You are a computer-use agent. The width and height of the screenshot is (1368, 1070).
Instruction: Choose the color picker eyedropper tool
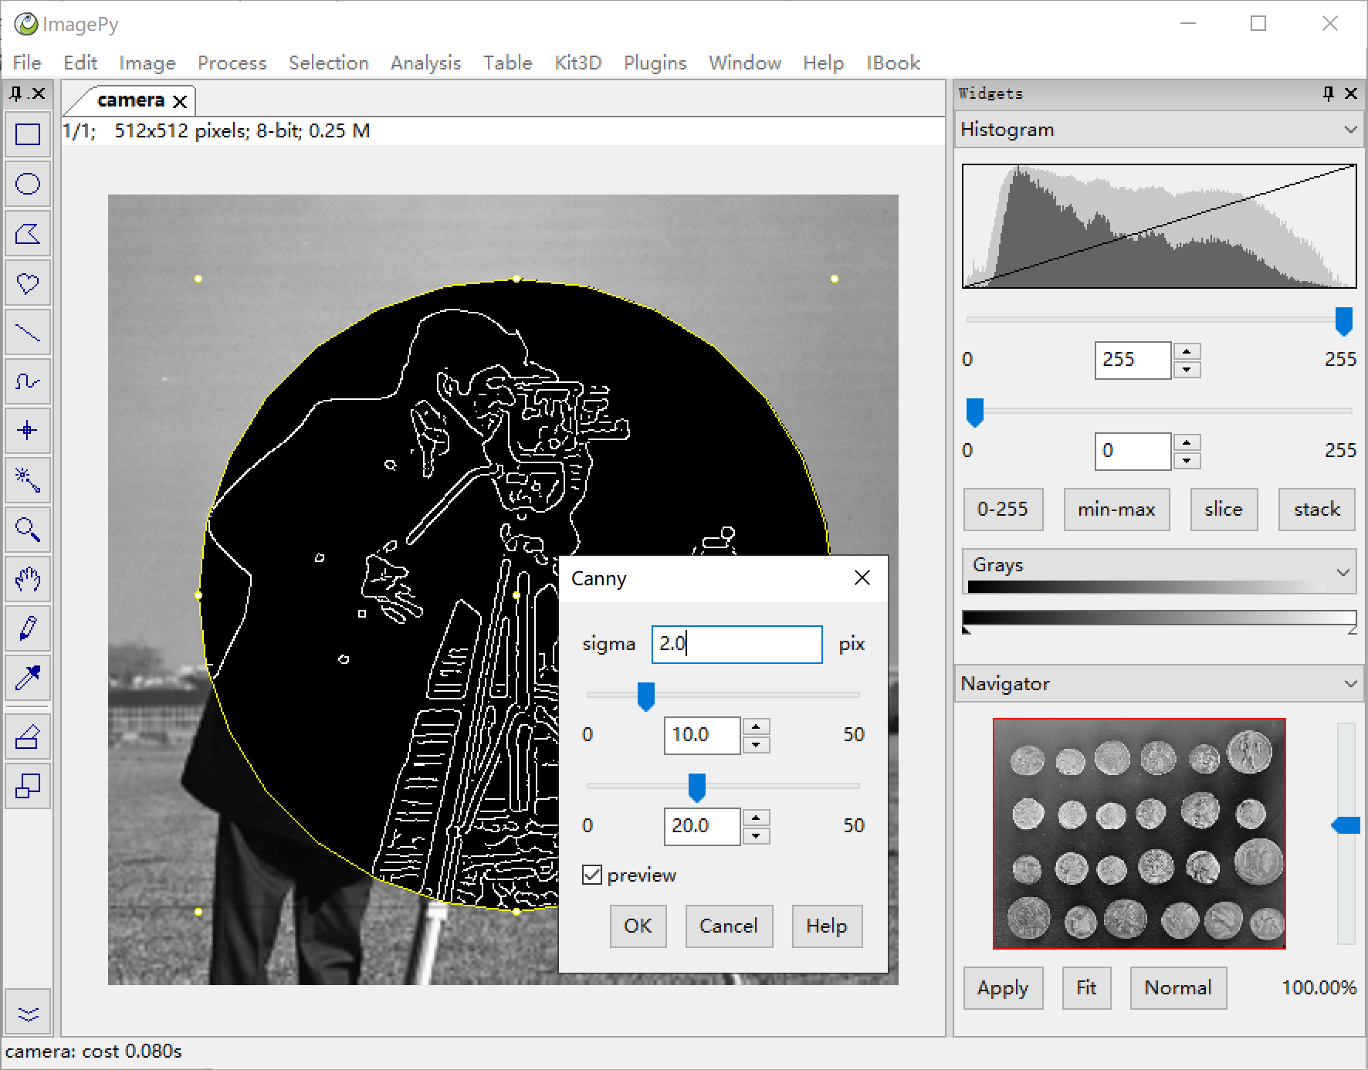pos(28,678)
